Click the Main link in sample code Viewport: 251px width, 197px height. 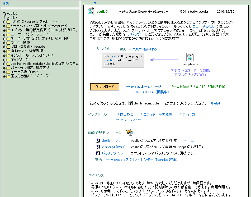[115, 56]
